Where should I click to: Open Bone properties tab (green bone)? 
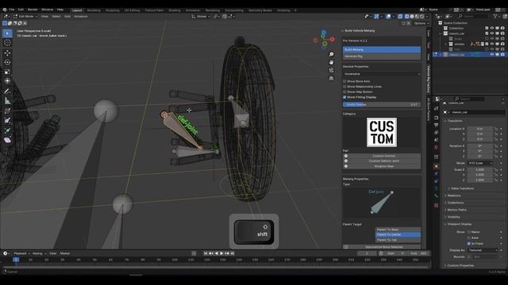pos(436,196)
